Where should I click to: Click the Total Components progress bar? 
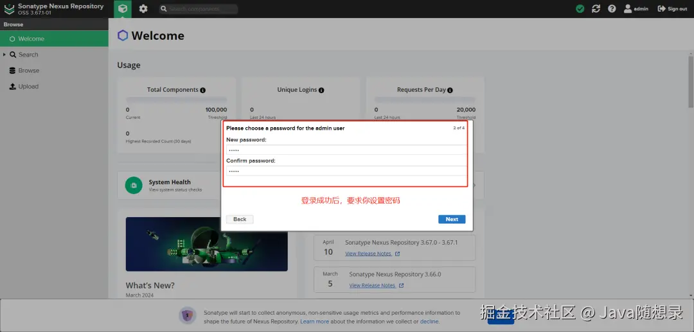pyautogui.click(x=176, y=100)
